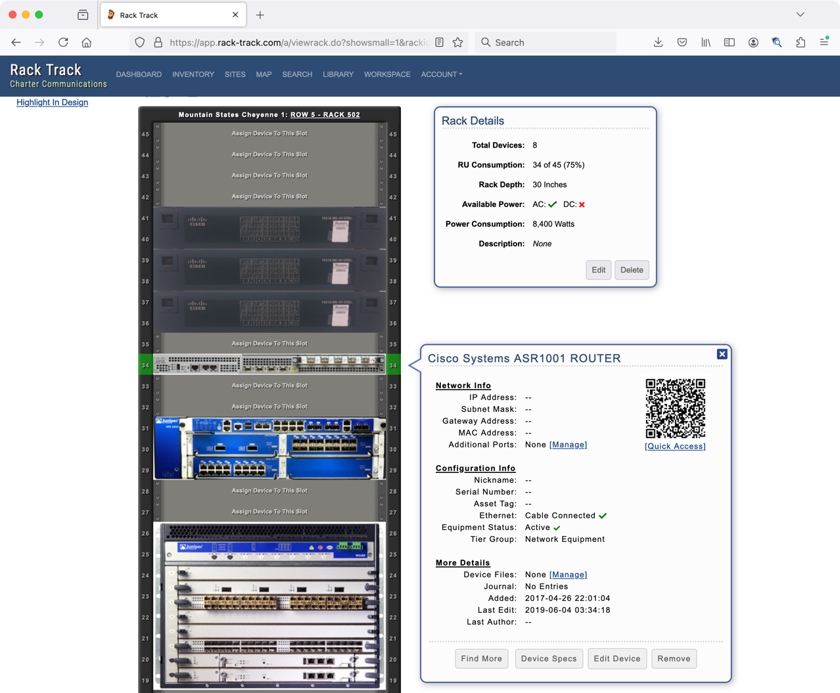Viewport: 840px width, 693px height.
Task: Select the Rack Track browser tab
Action: 173,14
